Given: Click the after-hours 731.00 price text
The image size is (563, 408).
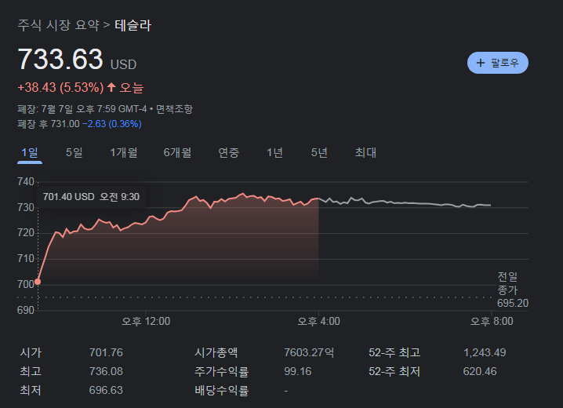Looking at the screenshot, I should (x=65, y=124).
